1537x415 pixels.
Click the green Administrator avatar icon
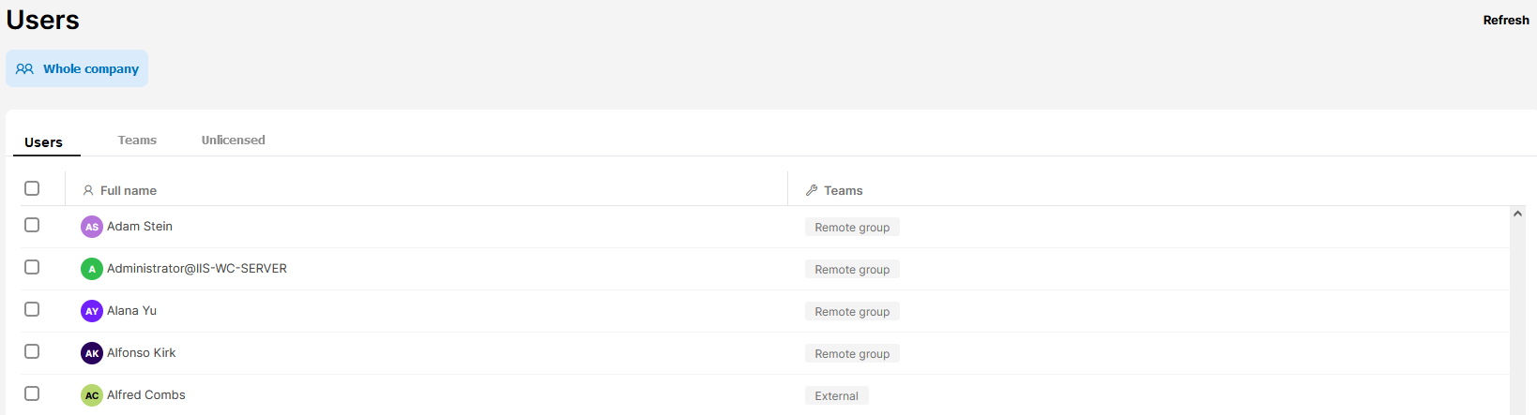(91, 269)
